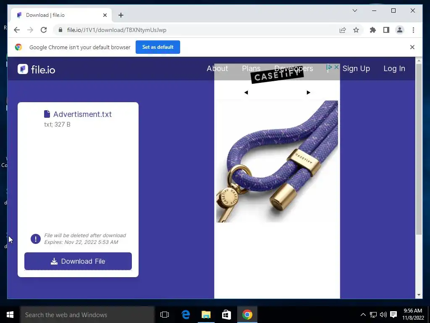Viewport: 430px width, 323px height.
Task: Show previous ad slide with left arrow
Action: coord(246,93)
